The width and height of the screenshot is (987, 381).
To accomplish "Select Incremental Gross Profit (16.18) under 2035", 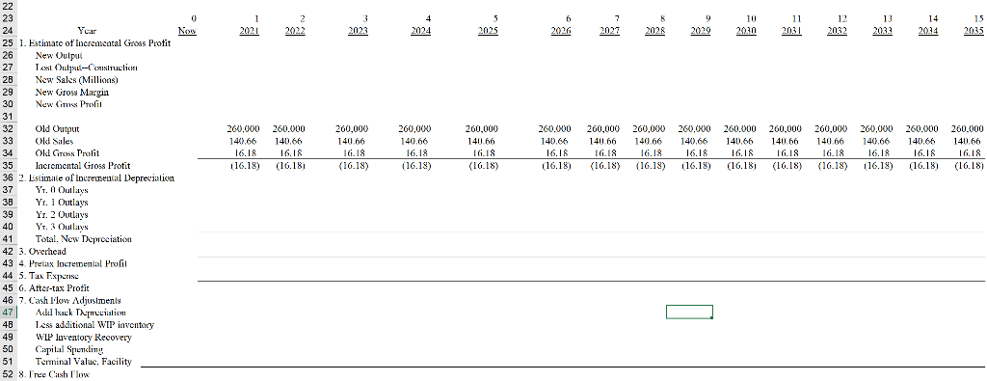I will point(969,166).
